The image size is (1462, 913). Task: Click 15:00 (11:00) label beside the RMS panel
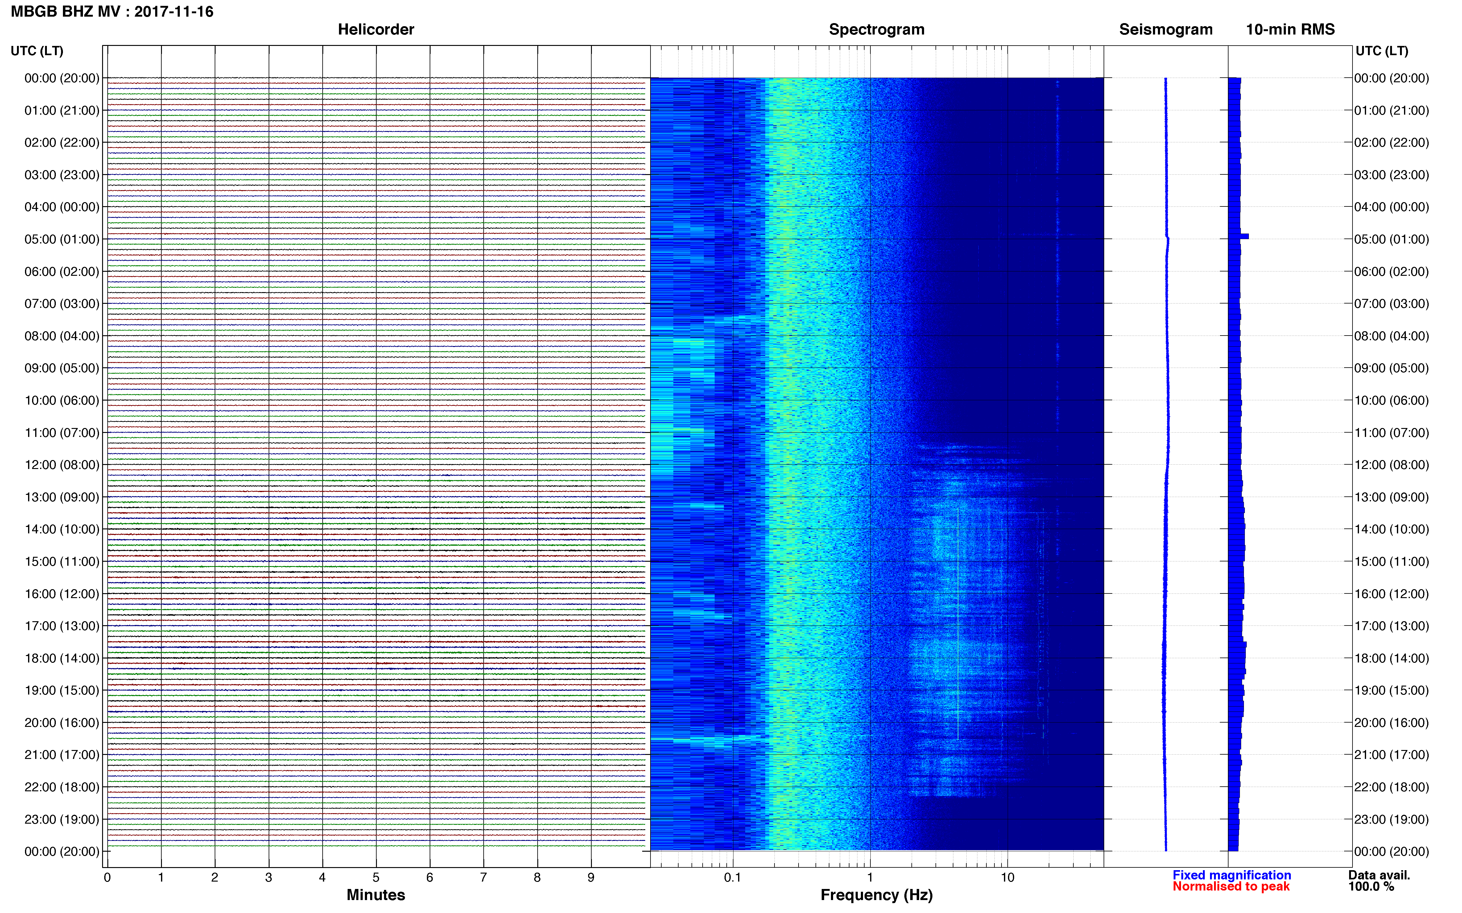(1391, 561)
